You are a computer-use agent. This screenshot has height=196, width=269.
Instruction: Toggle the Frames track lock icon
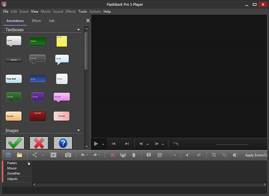click(29, 163)
